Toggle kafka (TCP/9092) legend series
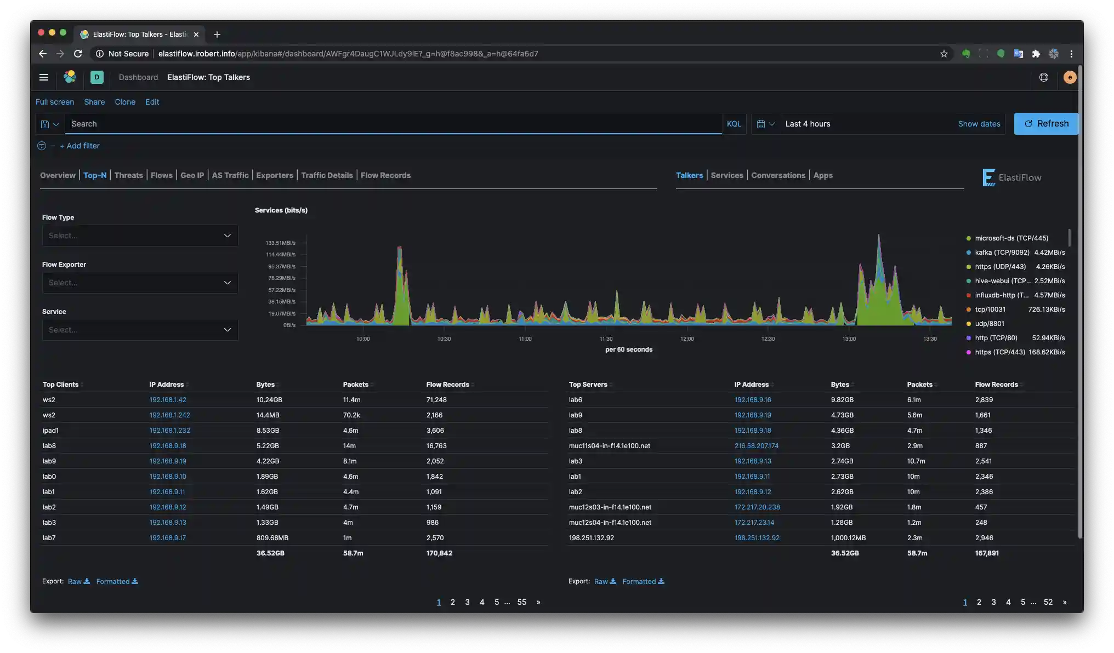This screenshot has height=653, width=1114. pos(1002,253)
